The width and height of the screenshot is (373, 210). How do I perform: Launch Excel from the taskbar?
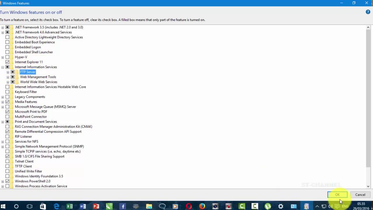coord(69,206)
